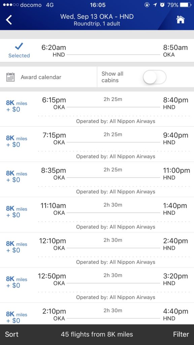
Task: Select the 6:15pm OKA to HND flight
Action: pyautogui.click(x=97, y=109)
